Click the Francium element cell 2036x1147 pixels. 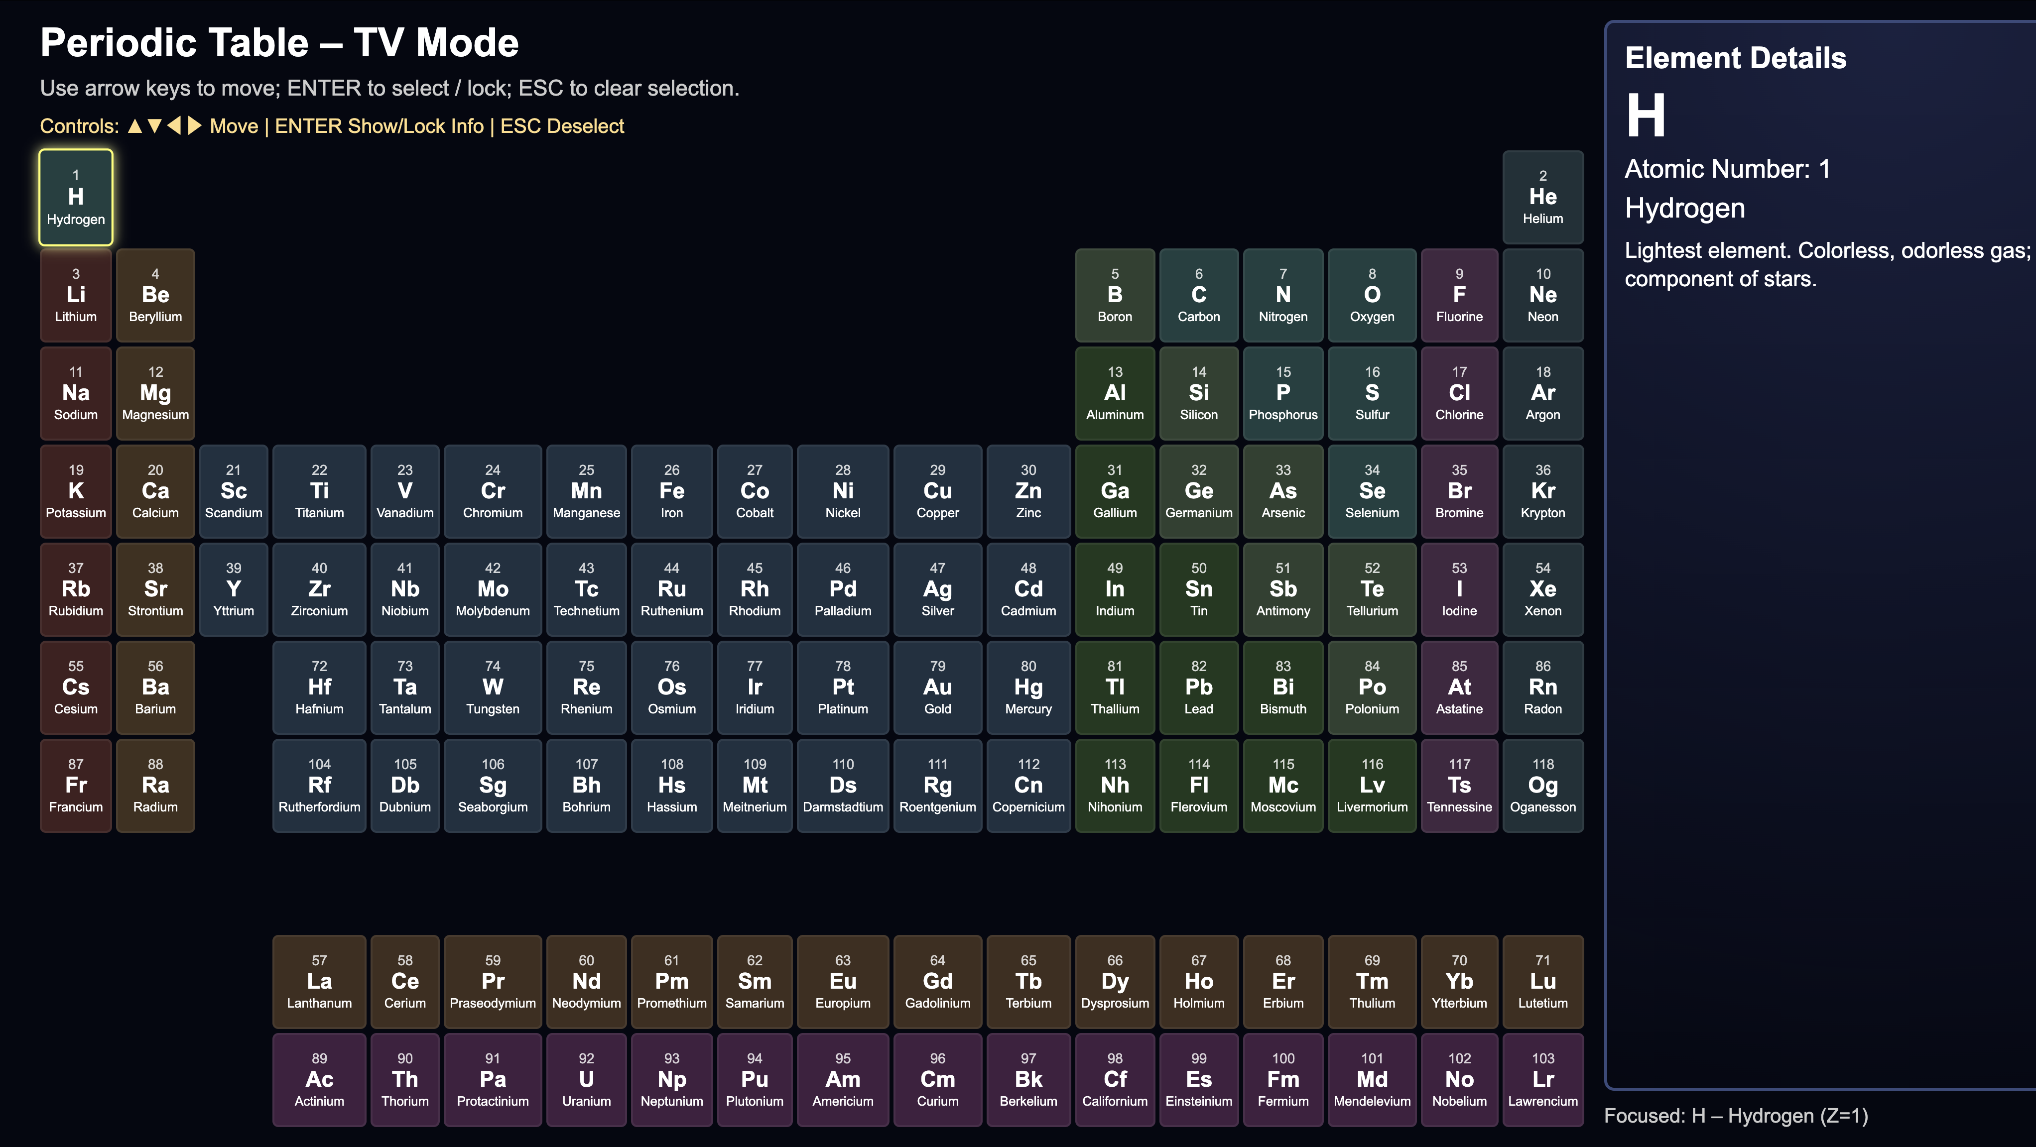pyautogui.click(x=76, y=785)
